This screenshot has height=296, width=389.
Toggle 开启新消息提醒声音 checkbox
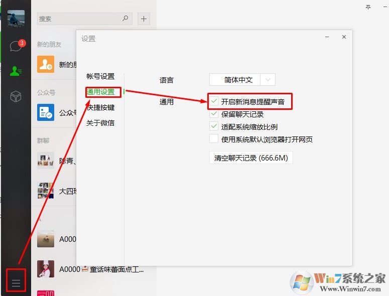[214, 101]
